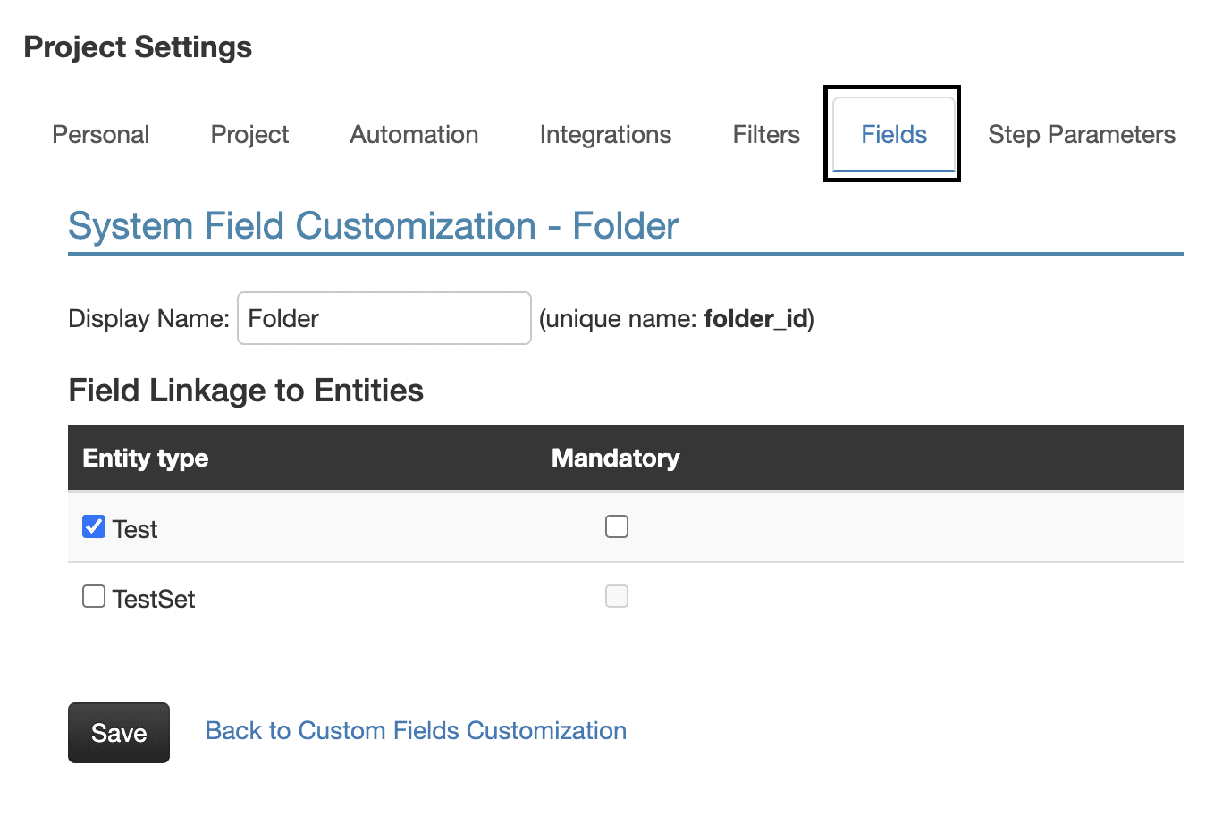Screen dimensions: 1214x824
Task: Click the Entity type column header
Action: [146, 458]
